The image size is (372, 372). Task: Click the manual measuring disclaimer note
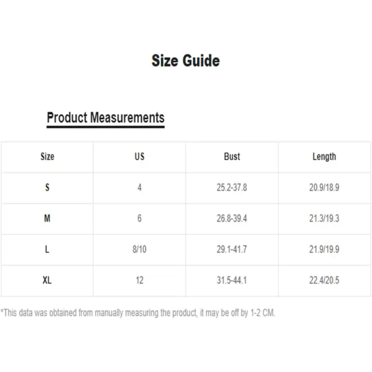[x=138, y=313]
